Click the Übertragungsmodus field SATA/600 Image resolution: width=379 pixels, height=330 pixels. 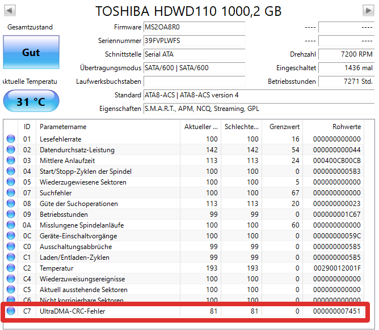pos(195,68)
